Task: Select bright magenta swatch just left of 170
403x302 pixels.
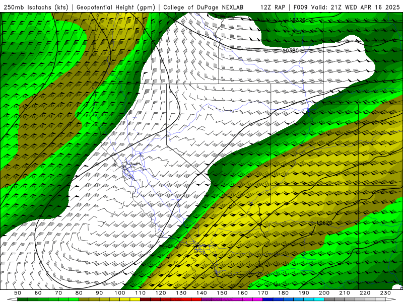Action: 258,299
